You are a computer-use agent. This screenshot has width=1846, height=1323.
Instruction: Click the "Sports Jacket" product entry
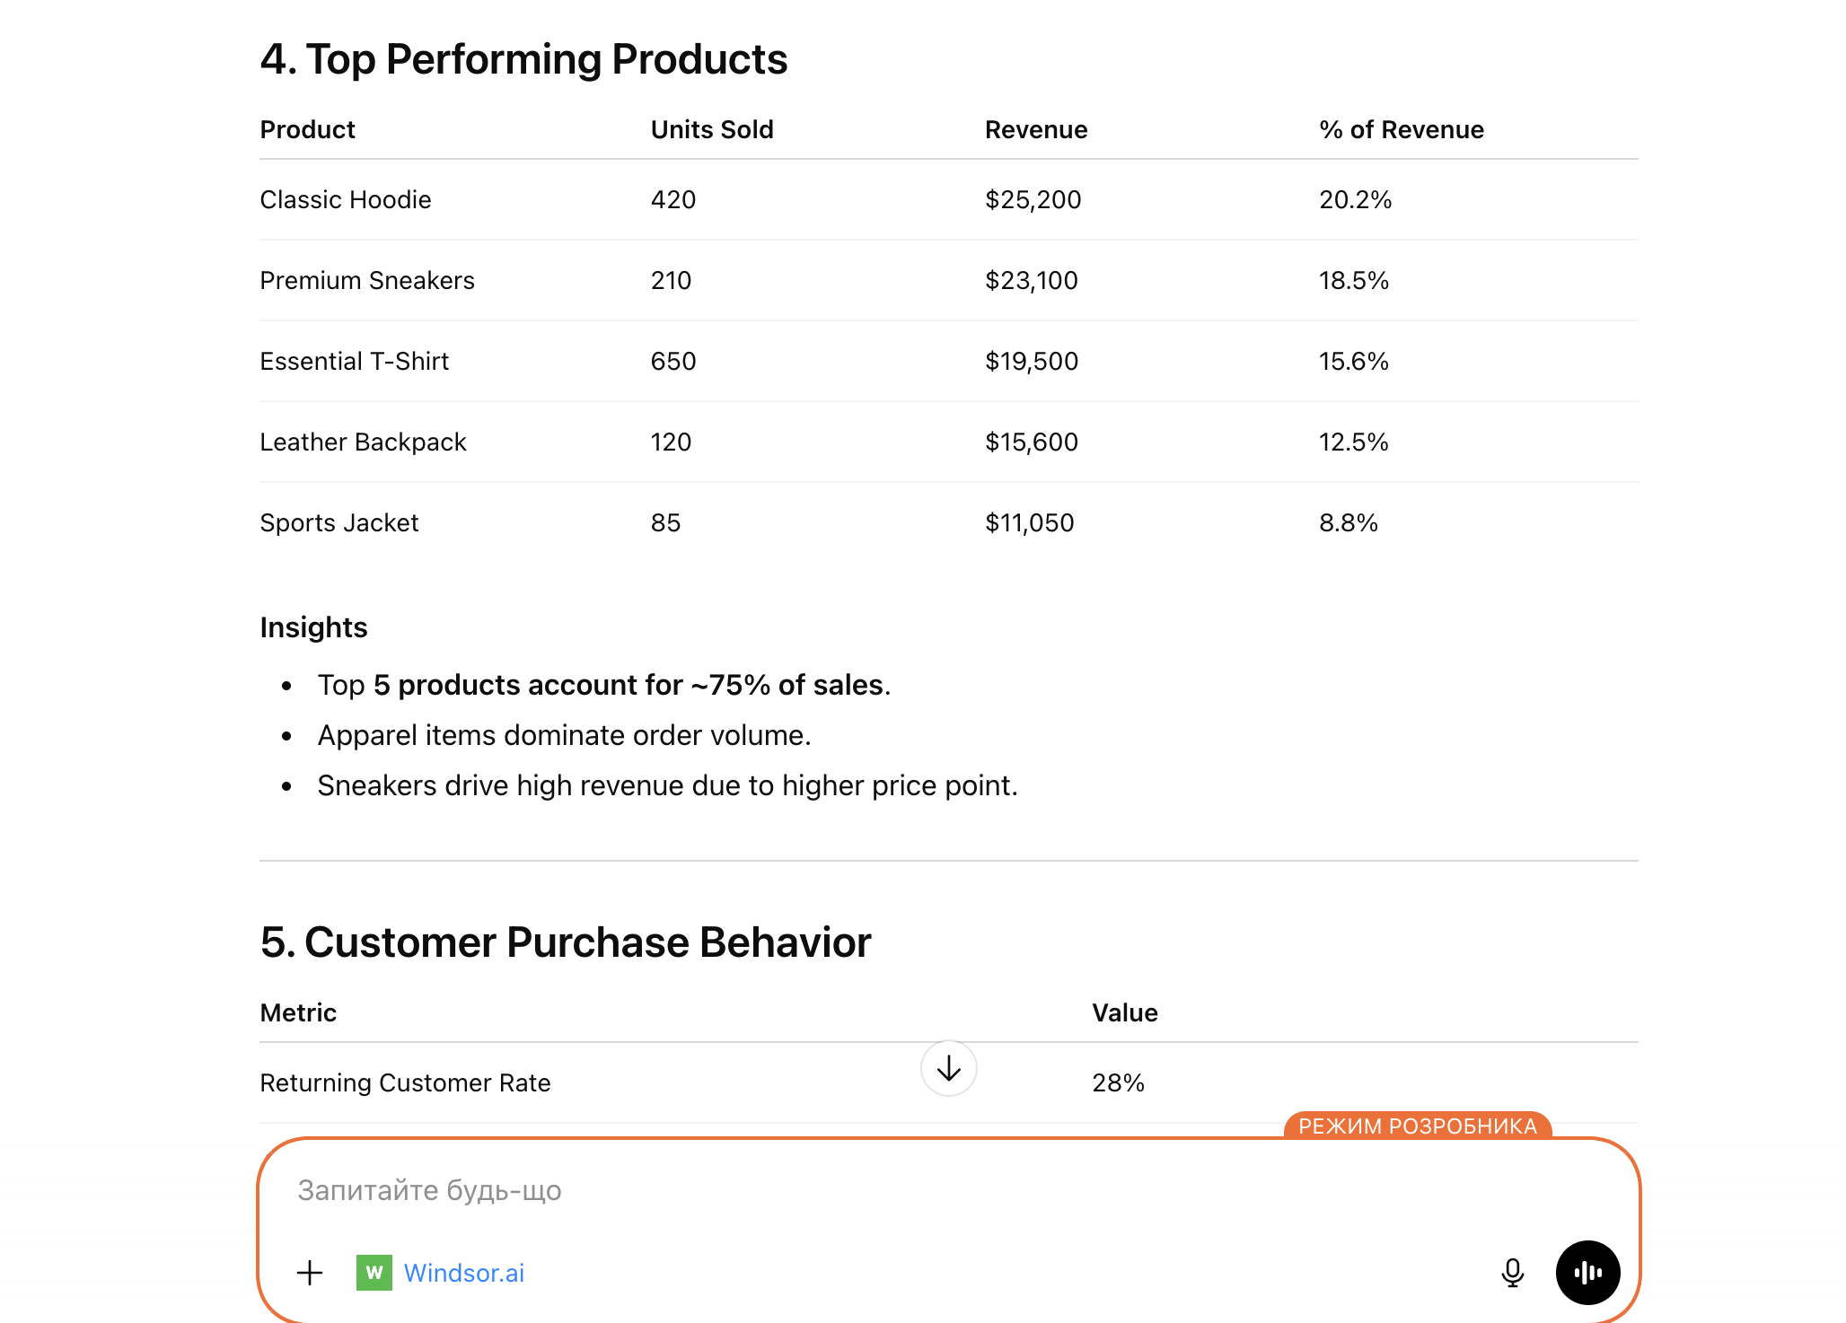click(x=338, y=521)
